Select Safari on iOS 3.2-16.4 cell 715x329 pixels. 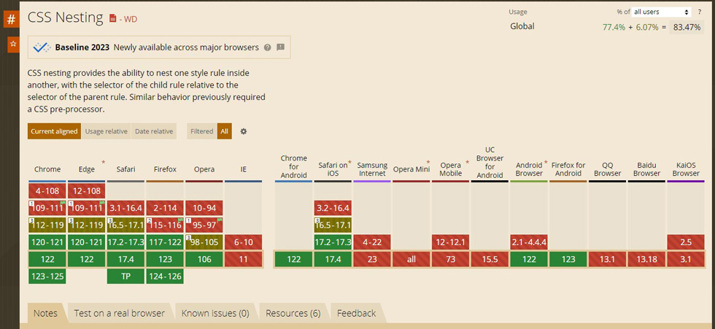click(333, 208)
